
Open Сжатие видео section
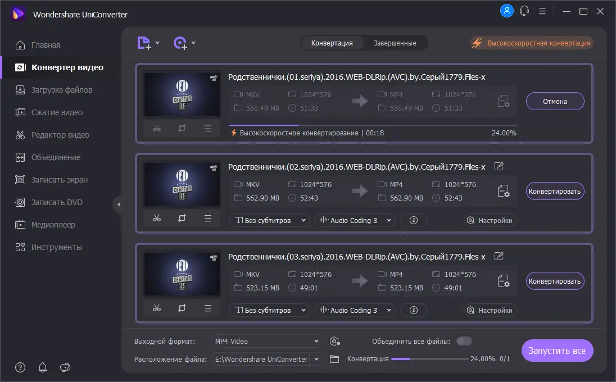[49, 112]
